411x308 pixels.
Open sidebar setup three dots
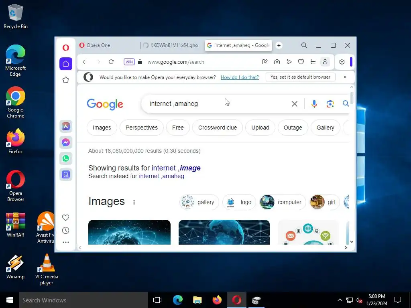(x=66, y=242)
